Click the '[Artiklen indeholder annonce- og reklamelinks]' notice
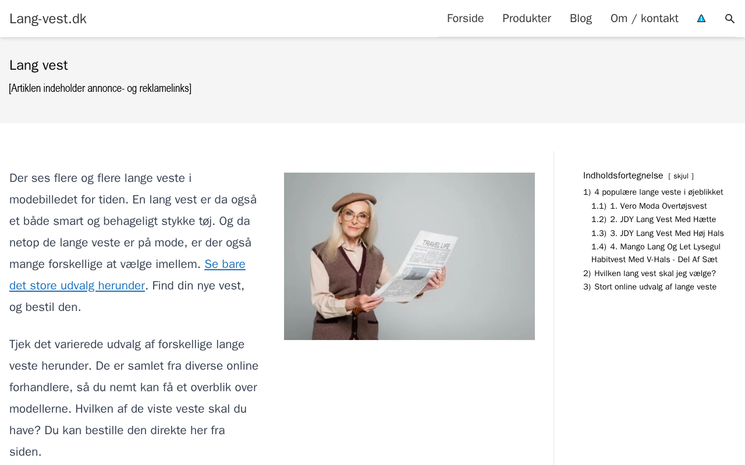 coord(100,88)
